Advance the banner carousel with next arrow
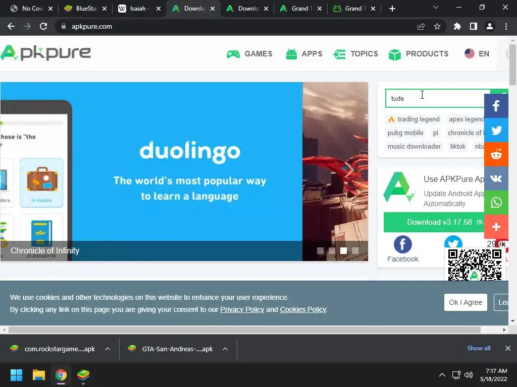Viewport: 517px width, 387px height. [x=349, y=170]
